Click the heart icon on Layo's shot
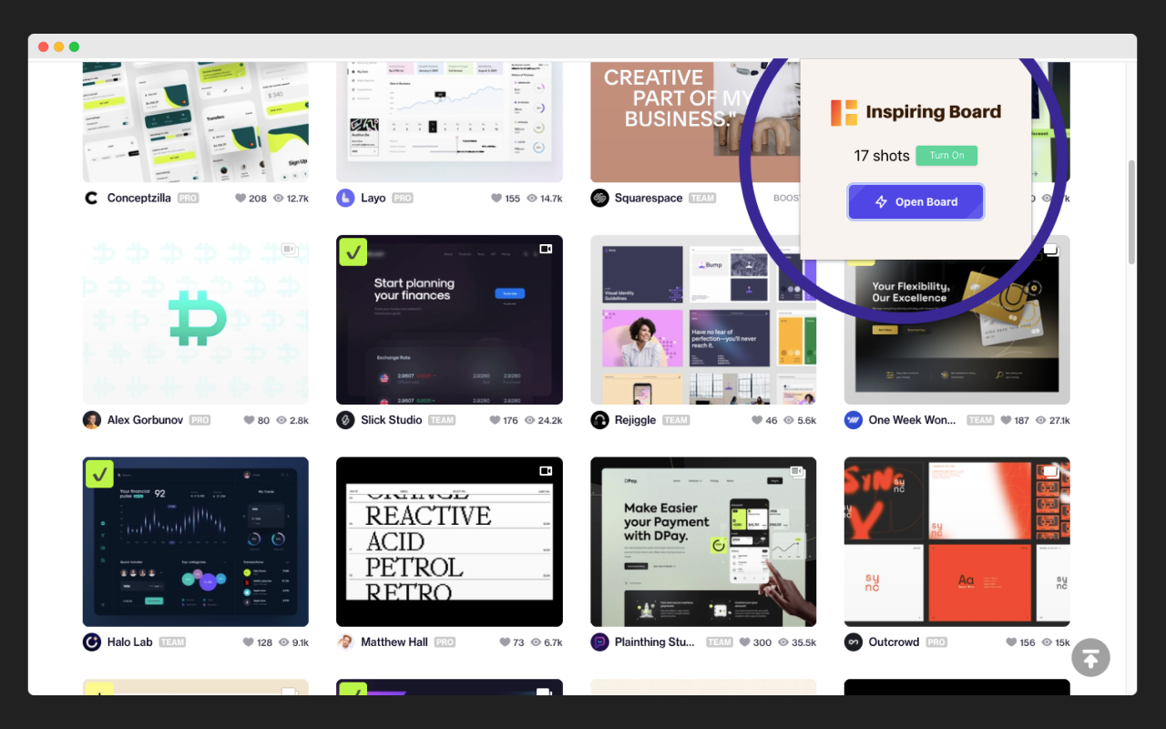 (496, 198)
